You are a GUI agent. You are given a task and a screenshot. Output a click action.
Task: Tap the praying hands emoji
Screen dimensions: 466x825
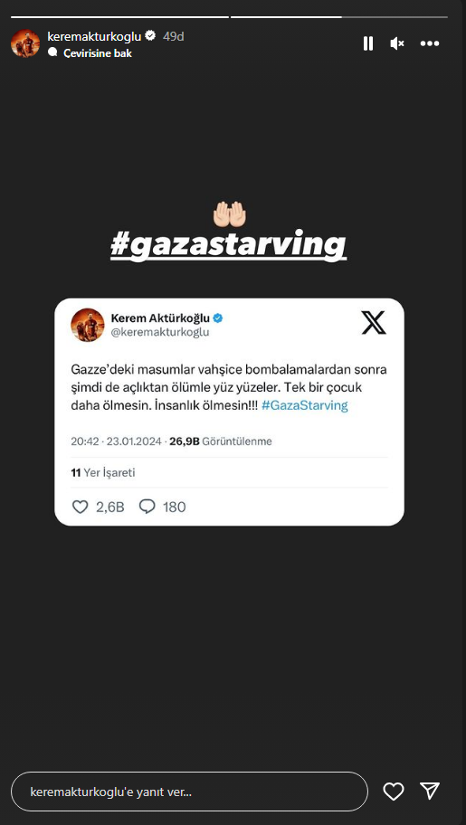(x=229, y=213)
